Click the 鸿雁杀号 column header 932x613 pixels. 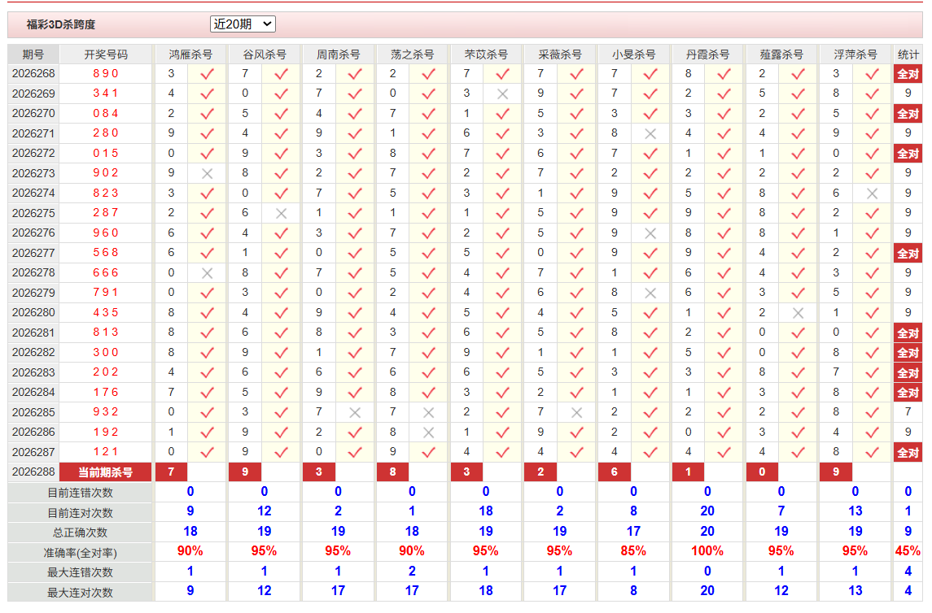[x=190, y=54]
